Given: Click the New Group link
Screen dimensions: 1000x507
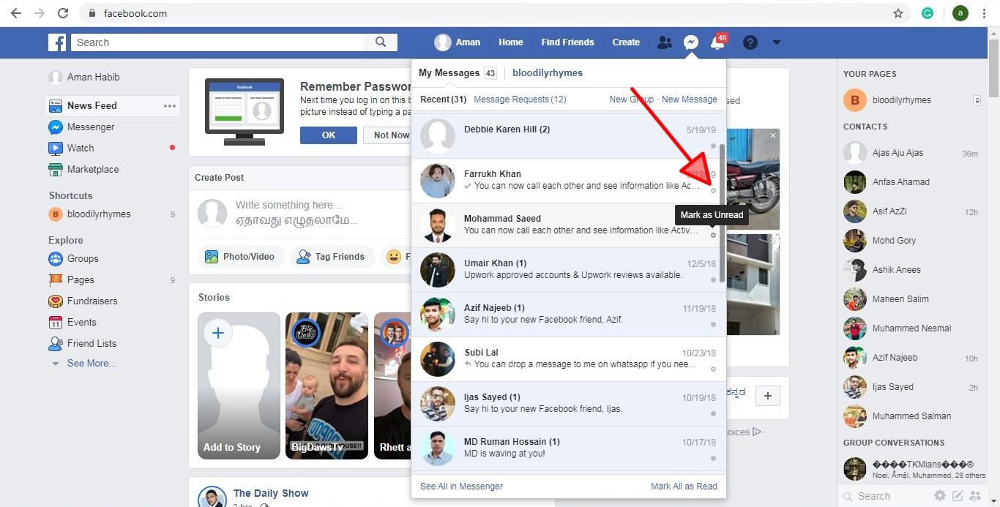Looking at the screenshot, I should [631, 99].
